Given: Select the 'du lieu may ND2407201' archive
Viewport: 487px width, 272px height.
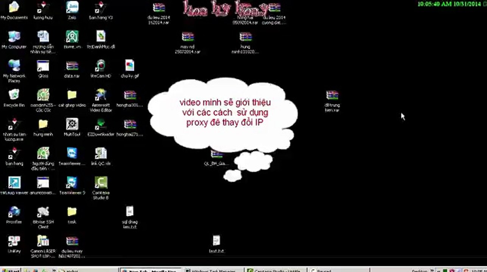Looking at the screenshot, I should click(x=72, y=247).
